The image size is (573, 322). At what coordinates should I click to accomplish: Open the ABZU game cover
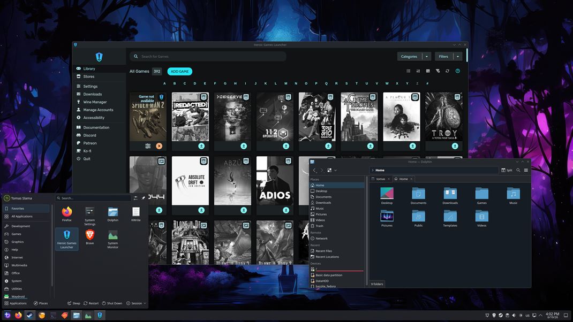(x=232, y=181)
